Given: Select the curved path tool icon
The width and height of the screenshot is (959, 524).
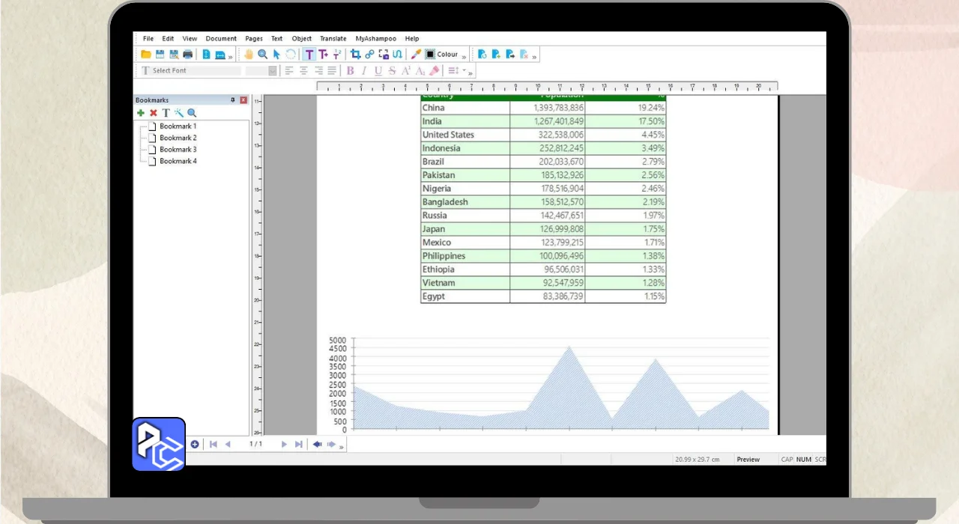Looking at the screenshot, I should click(397, 54).
